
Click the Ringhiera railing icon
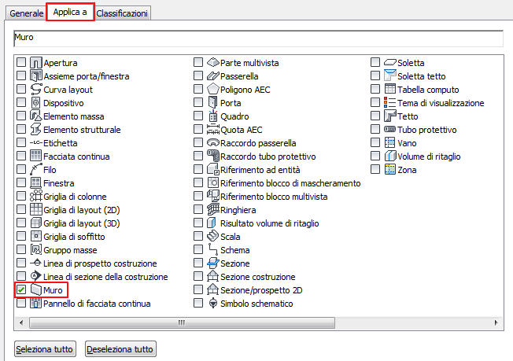tap(212, 210)
